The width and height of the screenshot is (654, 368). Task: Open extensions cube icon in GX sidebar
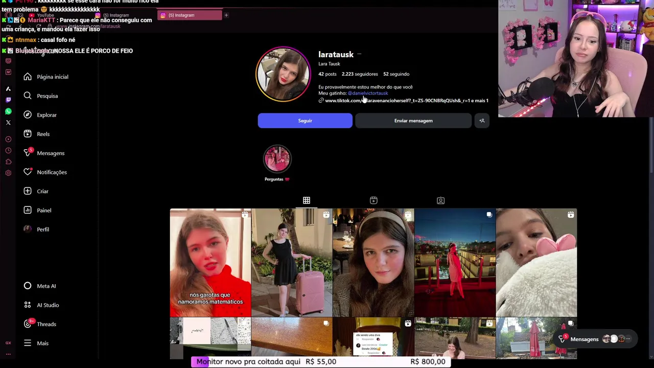pos(8,162)
